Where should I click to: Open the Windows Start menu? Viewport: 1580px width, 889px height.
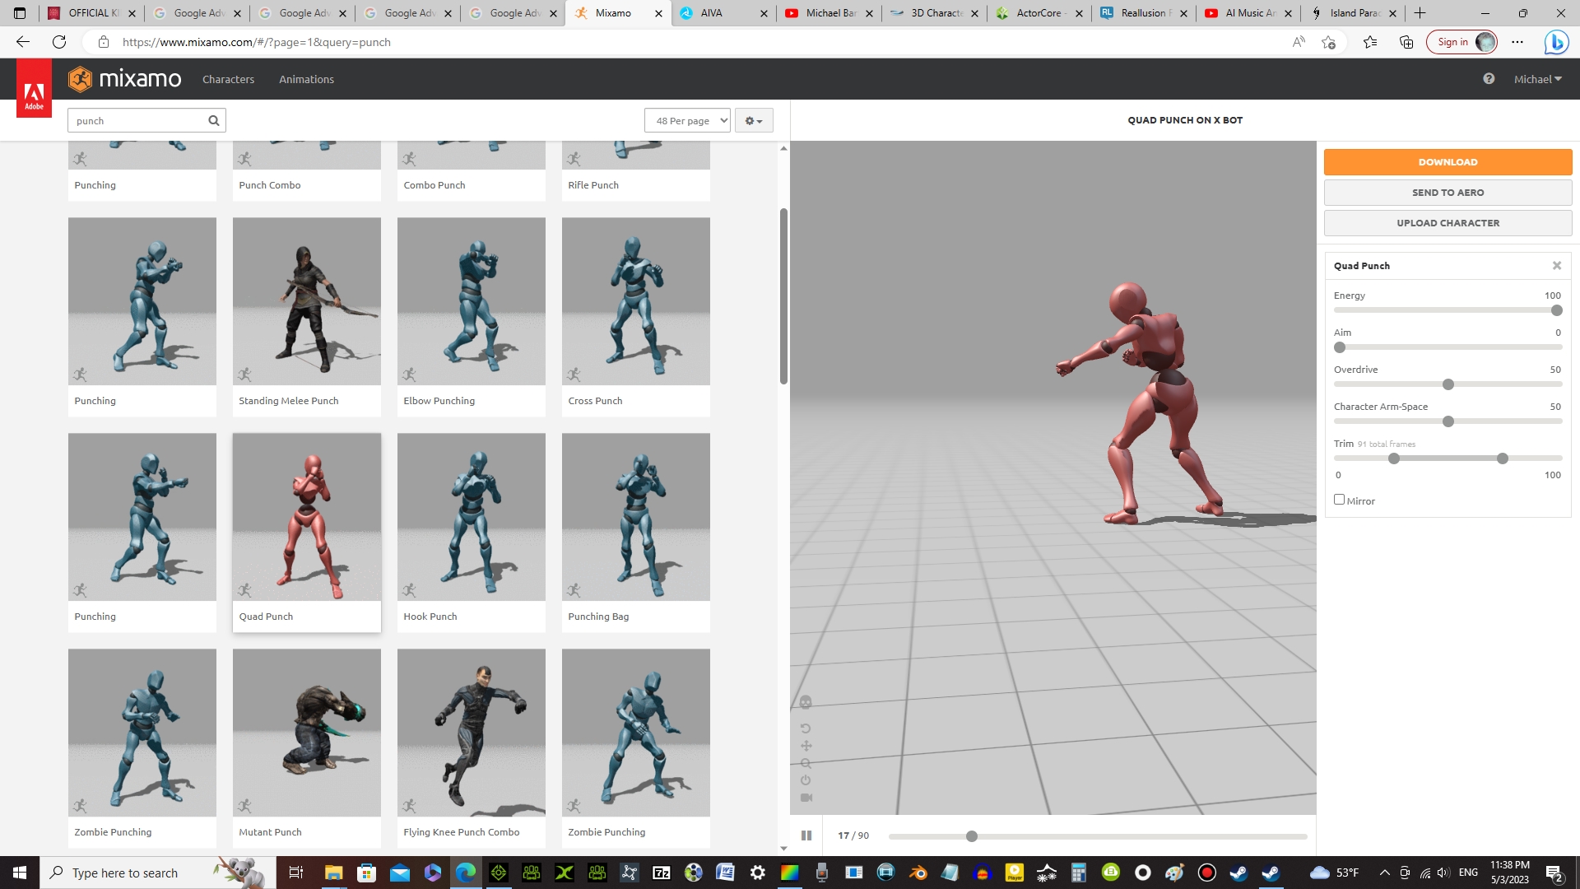20,873
